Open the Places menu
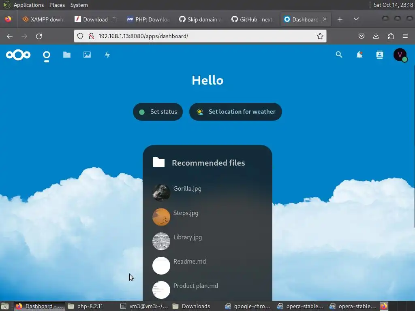Screen dimensions: 415x311 click(x=57, y=5)
